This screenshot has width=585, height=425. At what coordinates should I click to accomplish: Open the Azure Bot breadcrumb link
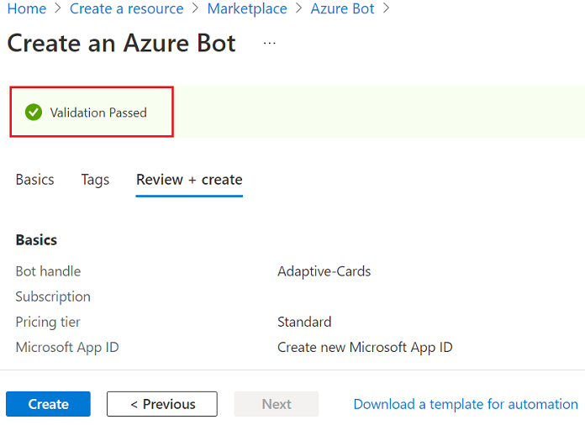tap(342, 8)
